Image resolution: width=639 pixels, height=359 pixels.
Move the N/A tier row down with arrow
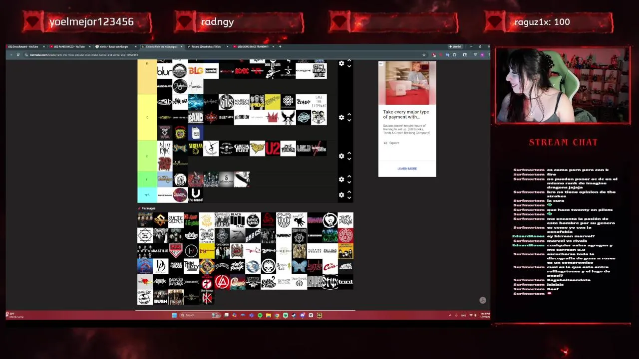point(349,198)
